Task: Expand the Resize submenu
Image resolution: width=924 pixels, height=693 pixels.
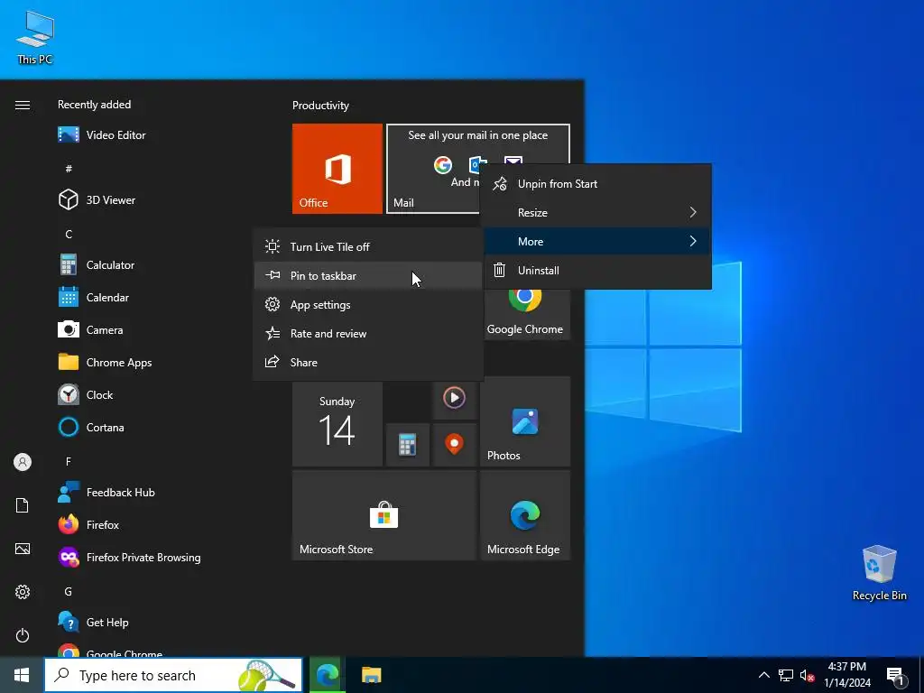Action: 597,213
